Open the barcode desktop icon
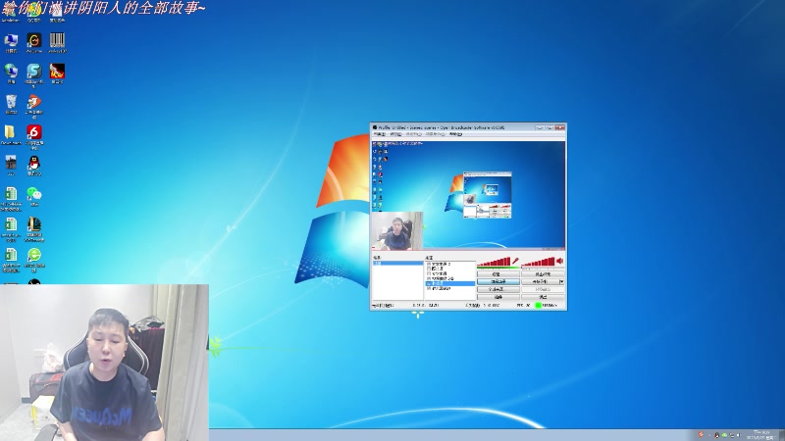Viewport: 785px width, 441px height. 57,41
